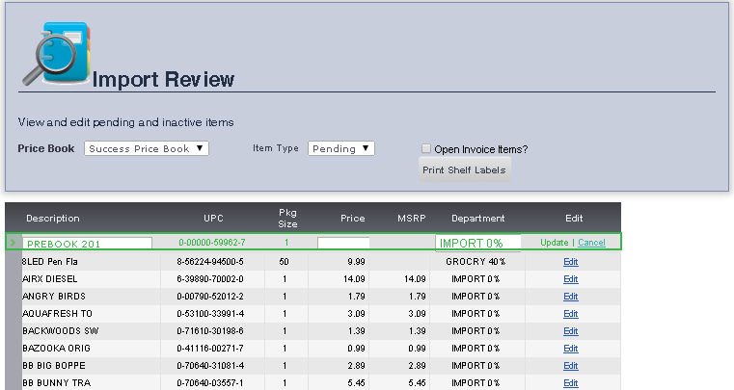Click the BAZOOKA ORIG description
734x390 pixels.
click(x=56, y=348)
